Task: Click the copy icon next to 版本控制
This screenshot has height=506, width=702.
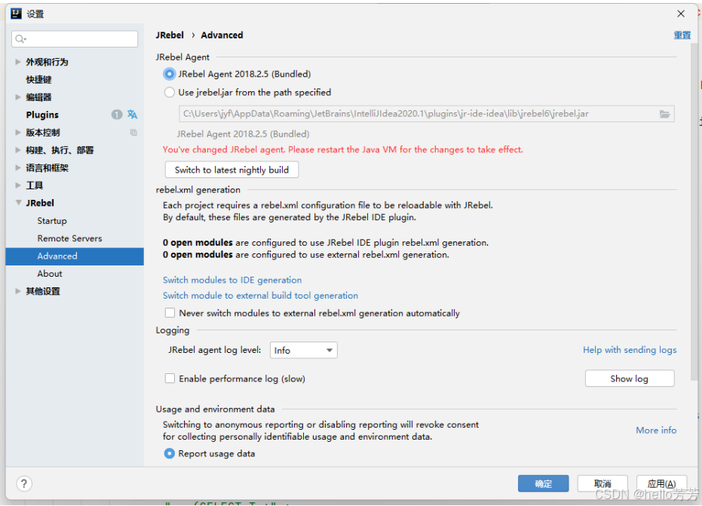Action: pyautogui.click(x=133, y=132)
